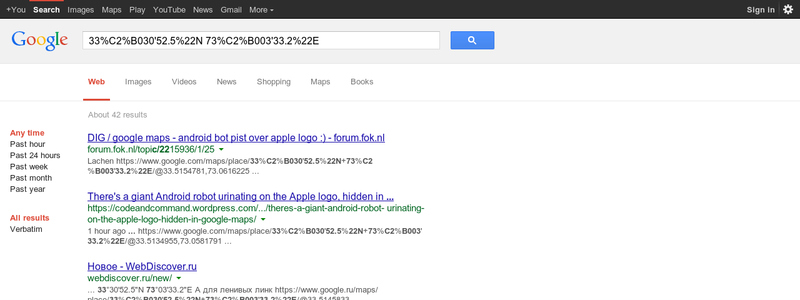Open the DIG / google maps forum.fok.nl result
800x300 pixels.
[236, 138]
